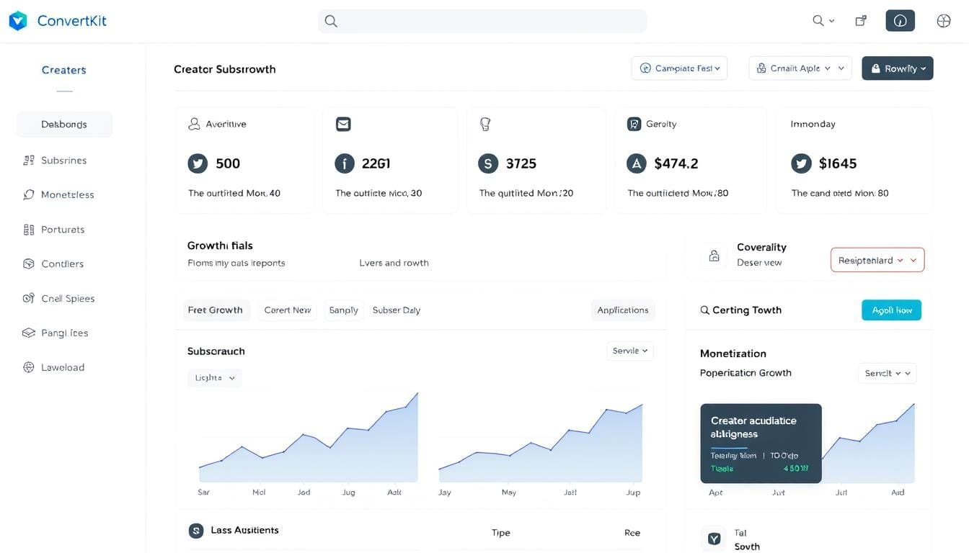The height and width of the screenshot is (553, 969).
Task: Click the Pangl ices layers icon in sidebar
Action: (29, 333)
